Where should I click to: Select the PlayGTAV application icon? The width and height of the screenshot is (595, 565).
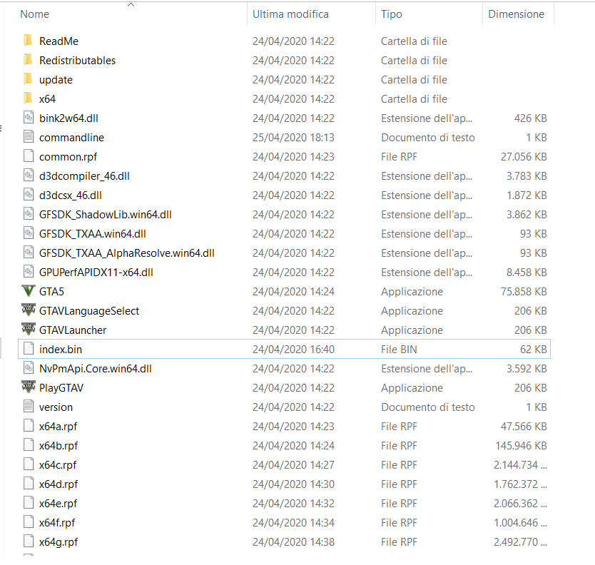29,387
